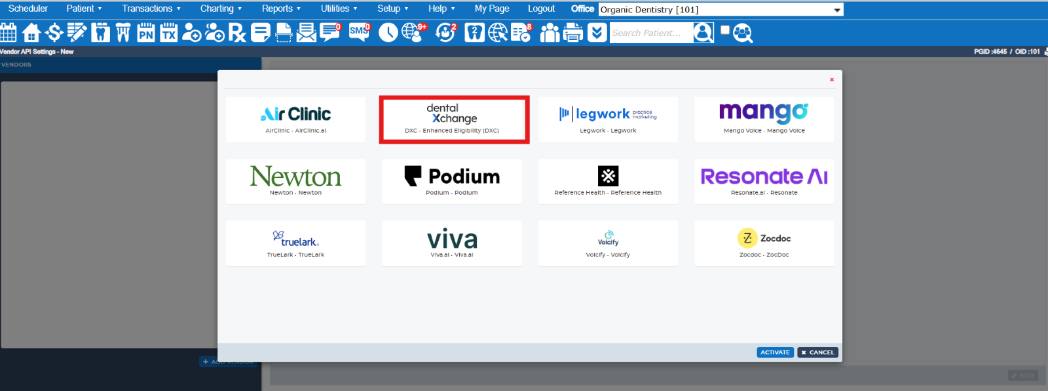Open the checklist icon with badge 8
The width and height of the screenshot is (1048, 391).
tap(521, 32)
